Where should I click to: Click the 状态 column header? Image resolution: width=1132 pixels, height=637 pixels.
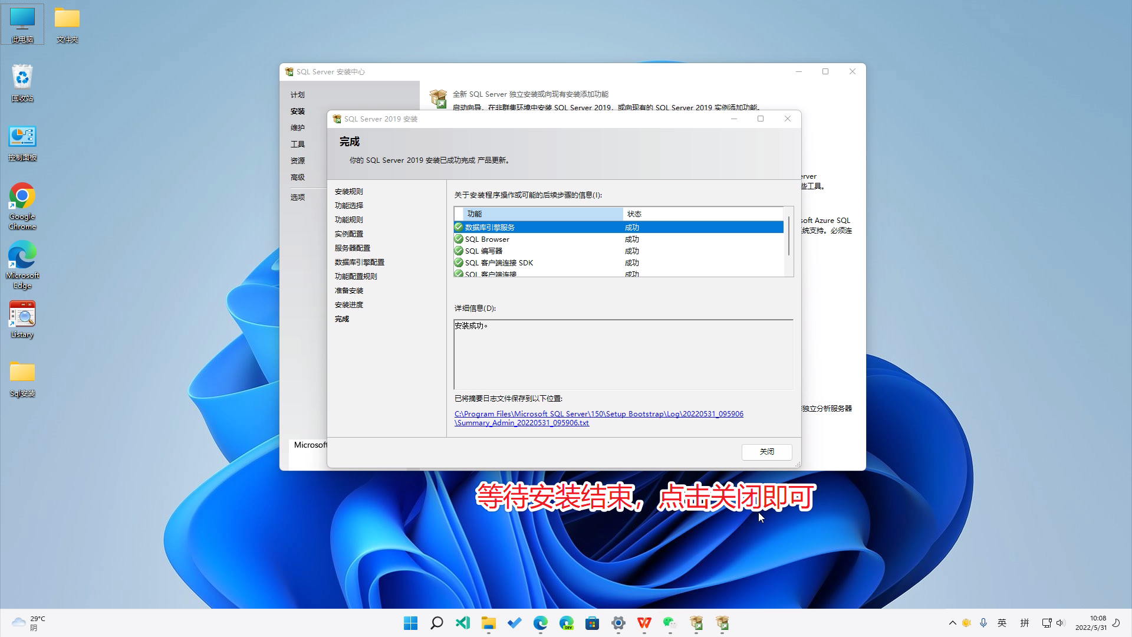coord(703,214)
